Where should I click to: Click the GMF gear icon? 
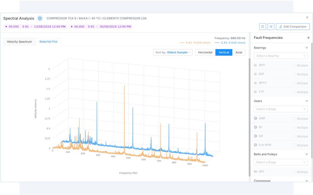tap(255, 118)
